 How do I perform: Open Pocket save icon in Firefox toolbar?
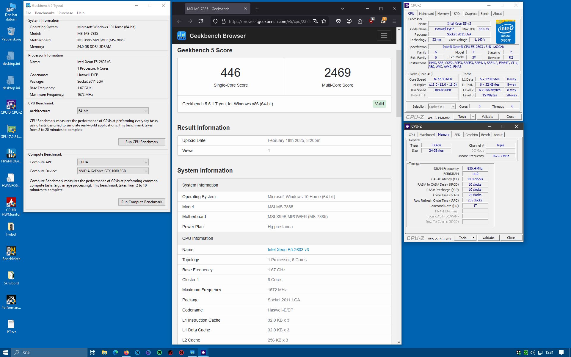click(x=338, y=21)
